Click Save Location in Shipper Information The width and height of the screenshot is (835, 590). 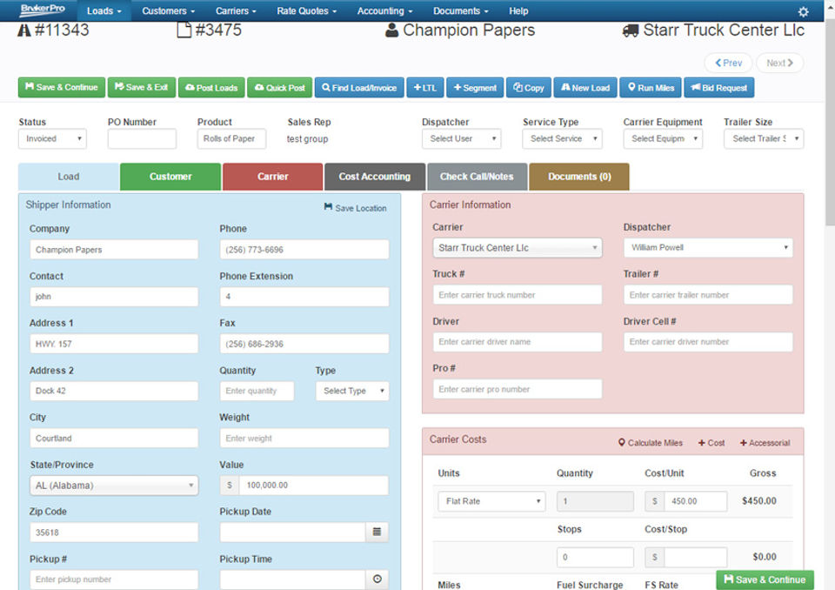(x=355, y=208)
